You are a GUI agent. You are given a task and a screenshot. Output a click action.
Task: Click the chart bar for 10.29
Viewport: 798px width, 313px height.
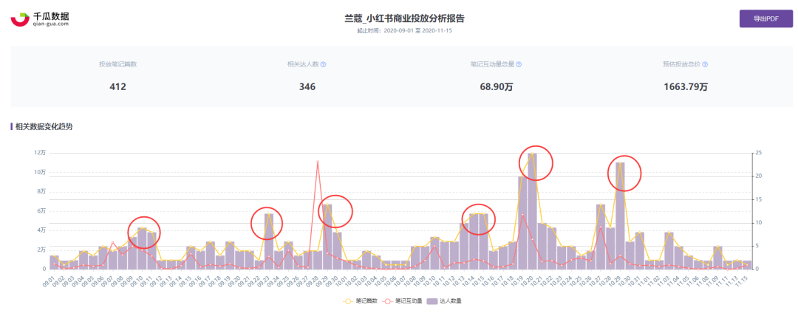[x=621, y=216]
